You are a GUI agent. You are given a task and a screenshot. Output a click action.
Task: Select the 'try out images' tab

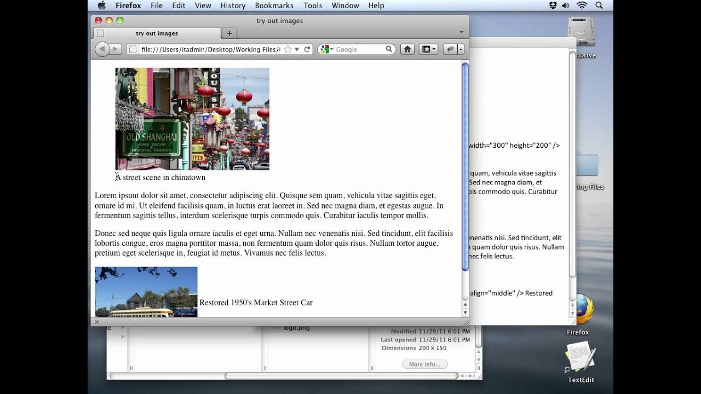(157, 33)
